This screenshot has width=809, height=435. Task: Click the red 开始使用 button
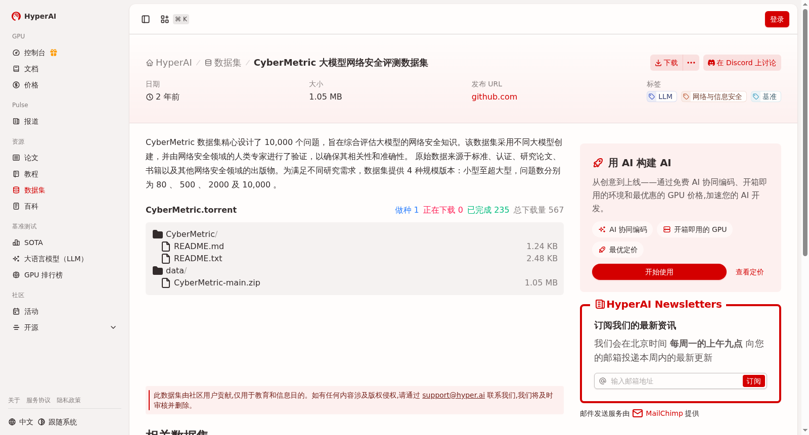point(659,272)
